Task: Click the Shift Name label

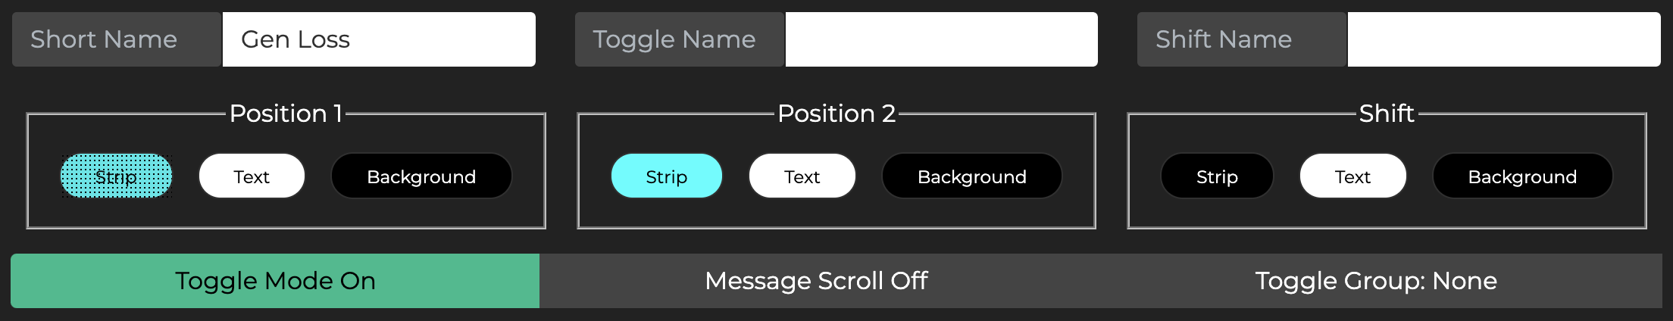Action: (1223, 39)
